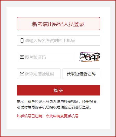Screen dimensions: 116x137
Task: Click envelope icon in 图片验证码 field
Action: click(22, 57)
